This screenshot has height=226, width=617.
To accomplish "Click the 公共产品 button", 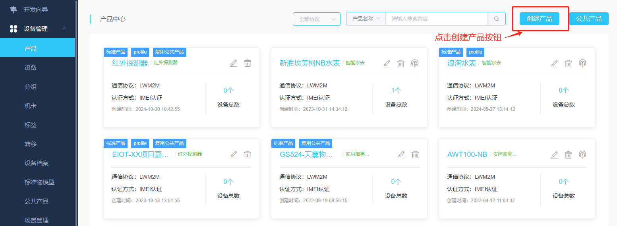I will [x=588, y=19].
